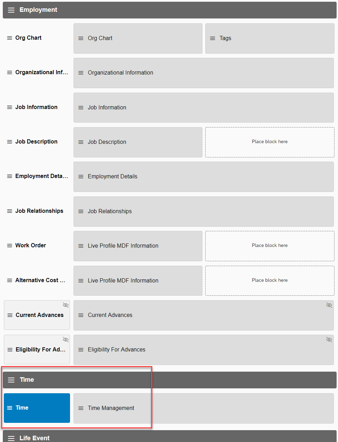Select the blue Time subsection
This screenshot has width=338, height=442.
point(37,408)
